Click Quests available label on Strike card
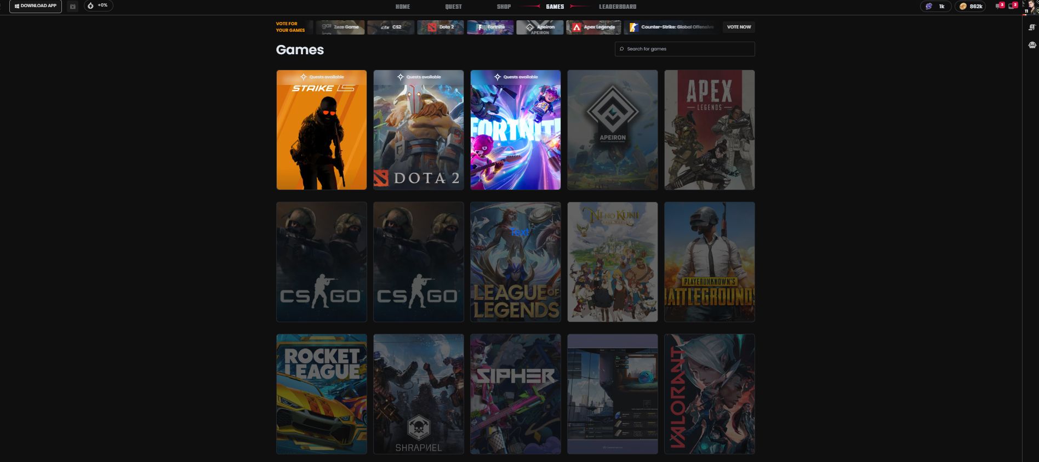The height and width of the screenshot is (462, 1039). tap(322, 77)
